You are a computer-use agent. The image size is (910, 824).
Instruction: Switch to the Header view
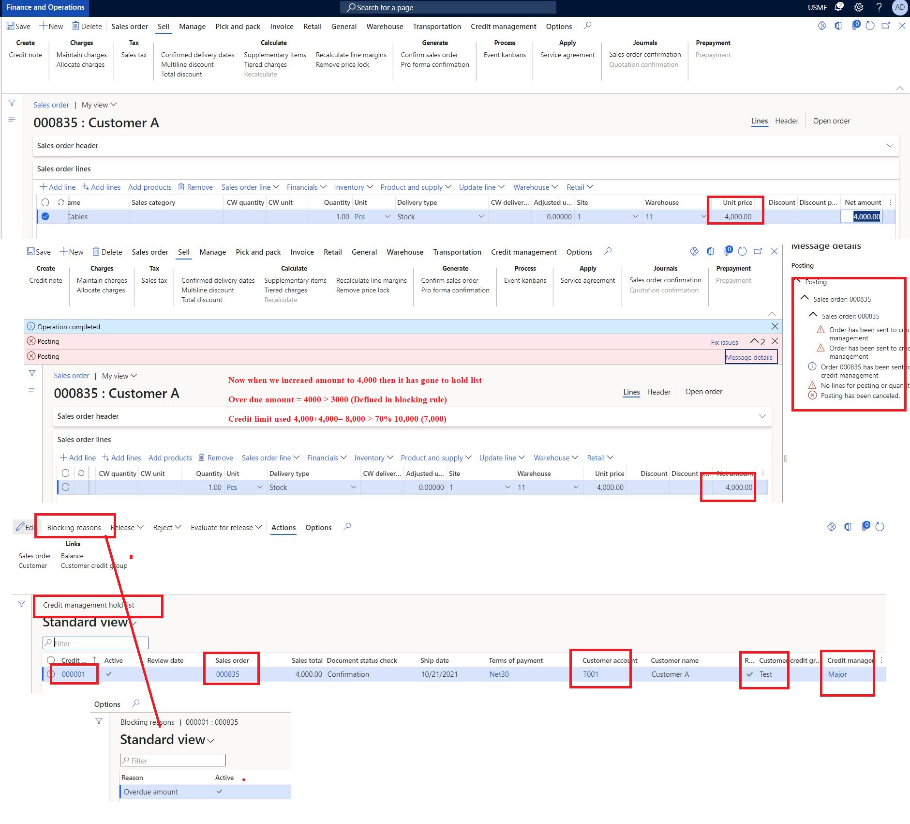point(787,121)
